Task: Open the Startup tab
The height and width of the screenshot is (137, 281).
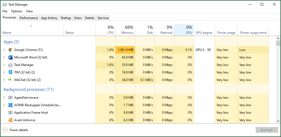Action: pos(66,18)
